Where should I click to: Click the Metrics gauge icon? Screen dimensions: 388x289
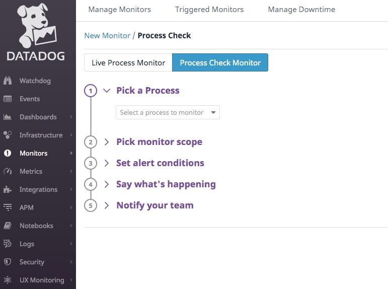pos(8,171)
